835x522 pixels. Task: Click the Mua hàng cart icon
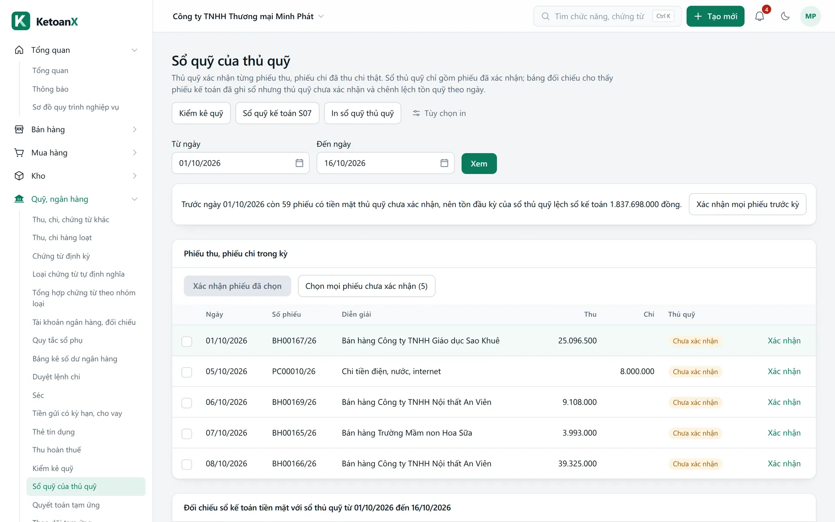(19, 153)
